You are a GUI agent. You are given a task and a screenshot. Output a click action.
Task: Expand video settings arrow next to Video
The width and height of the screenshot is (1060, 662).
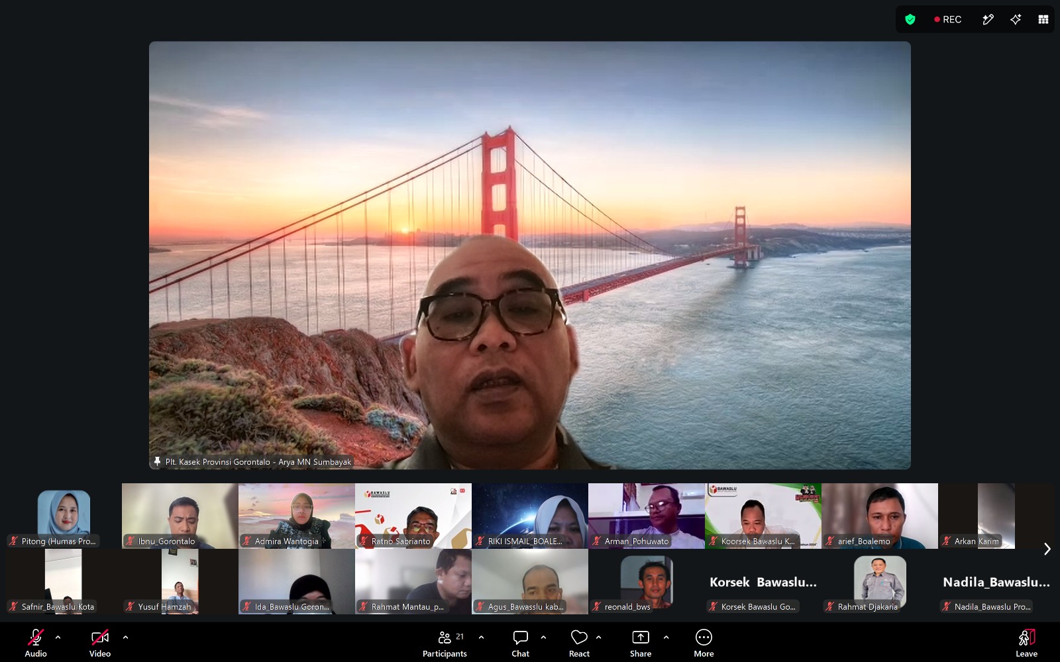(x=125, y=638)
